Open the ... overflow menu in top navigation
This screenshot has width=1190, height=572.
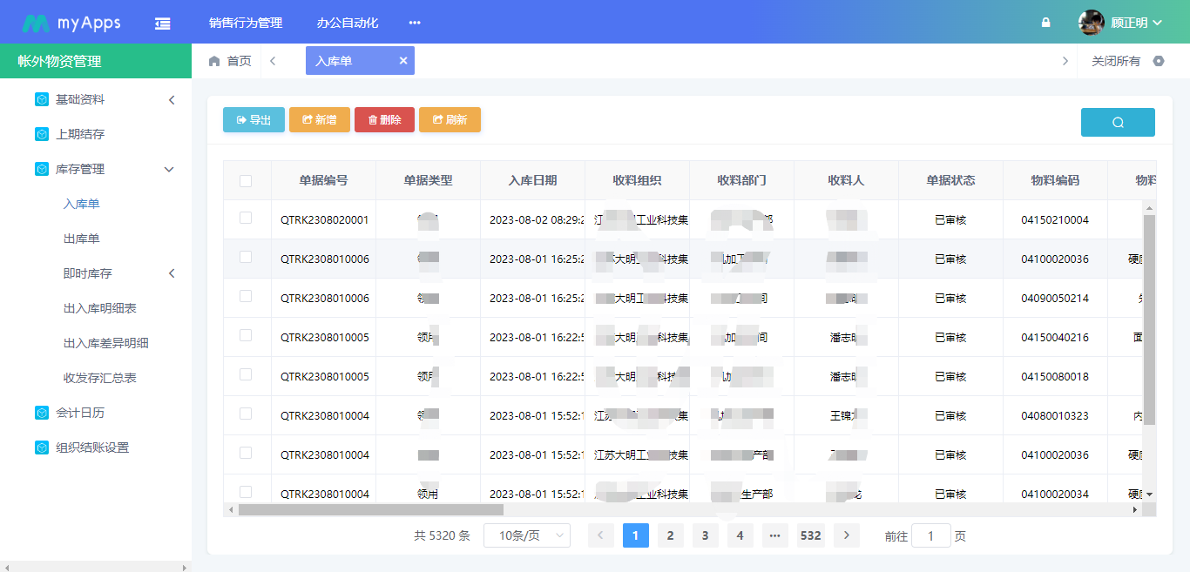pos(414,23)
